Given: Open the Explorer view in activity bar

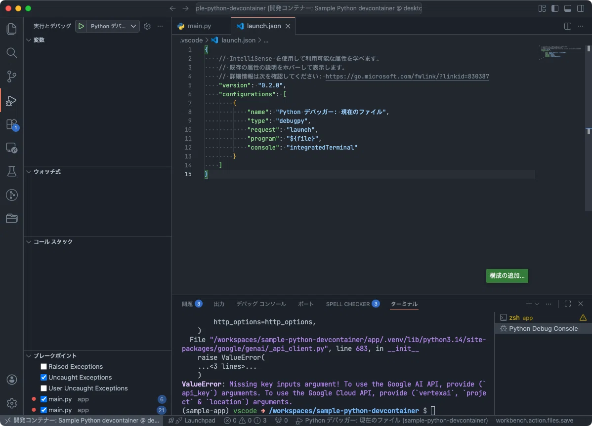Looking at the screenshot, I should coord(12,29).
